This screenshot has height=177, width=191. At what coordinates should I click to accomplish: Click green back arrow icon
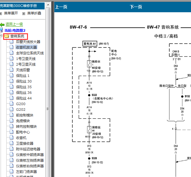tap(2, 25)
